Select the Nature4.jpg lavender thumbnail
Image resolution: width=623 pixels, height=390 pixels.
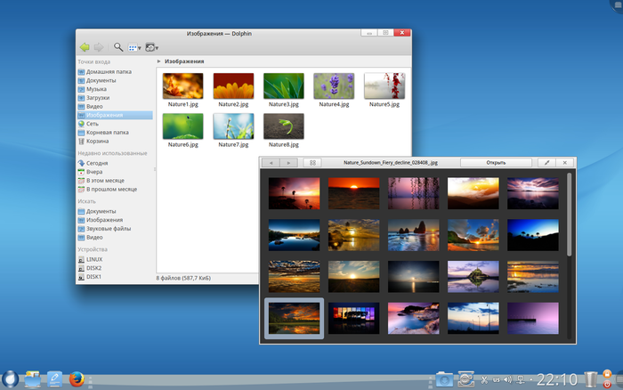tap(334, 87)
